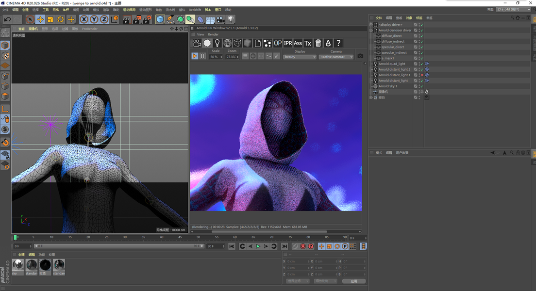Screen dimensions: 536x291
Task: Toggle a_mask1 enable check
Action: coord(422,58)
